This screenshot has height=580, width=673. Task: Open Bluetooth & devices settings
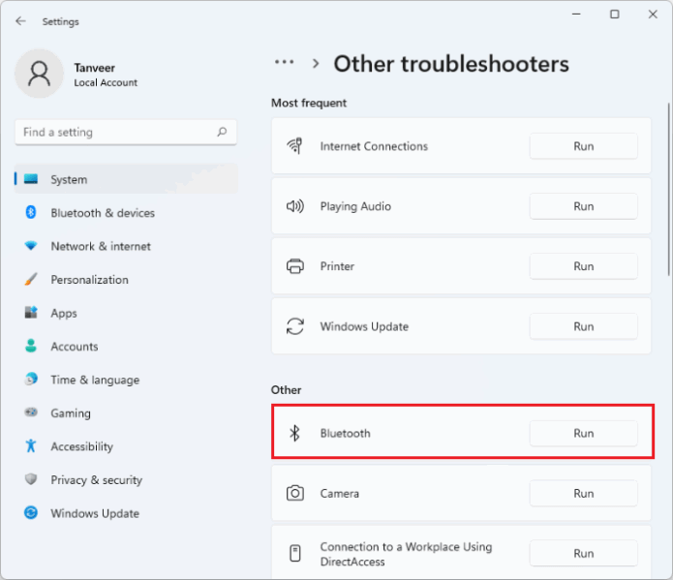coord(126,212)
